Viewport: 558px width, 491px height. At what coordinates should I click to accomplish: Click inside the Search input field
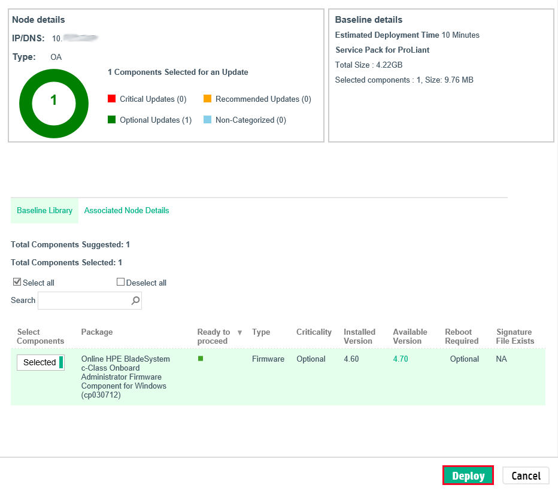84,301
